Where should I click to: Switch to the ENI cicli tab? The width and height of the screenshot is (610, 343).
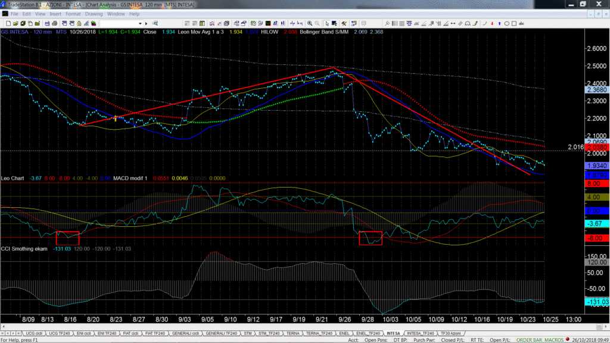pos(83,333)
